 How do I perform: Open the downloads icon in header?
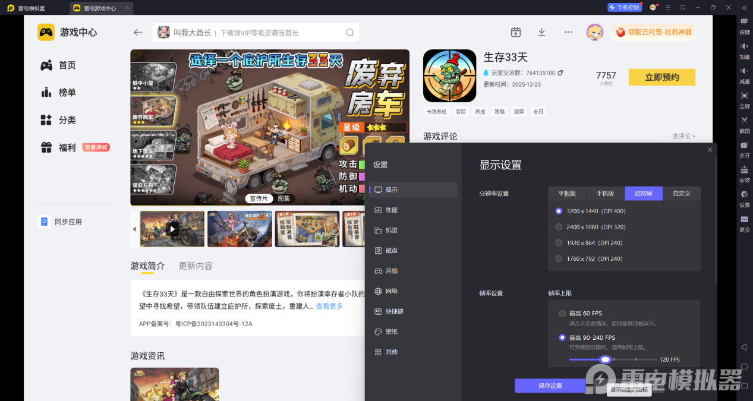pos(541,32)
